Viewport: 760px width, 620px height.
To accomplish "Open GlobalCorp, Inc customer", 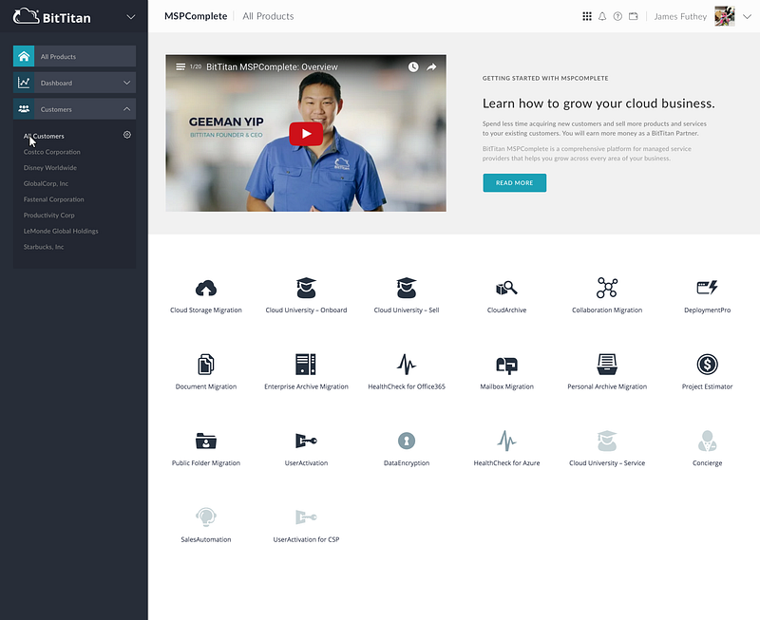I will [46, 183].
